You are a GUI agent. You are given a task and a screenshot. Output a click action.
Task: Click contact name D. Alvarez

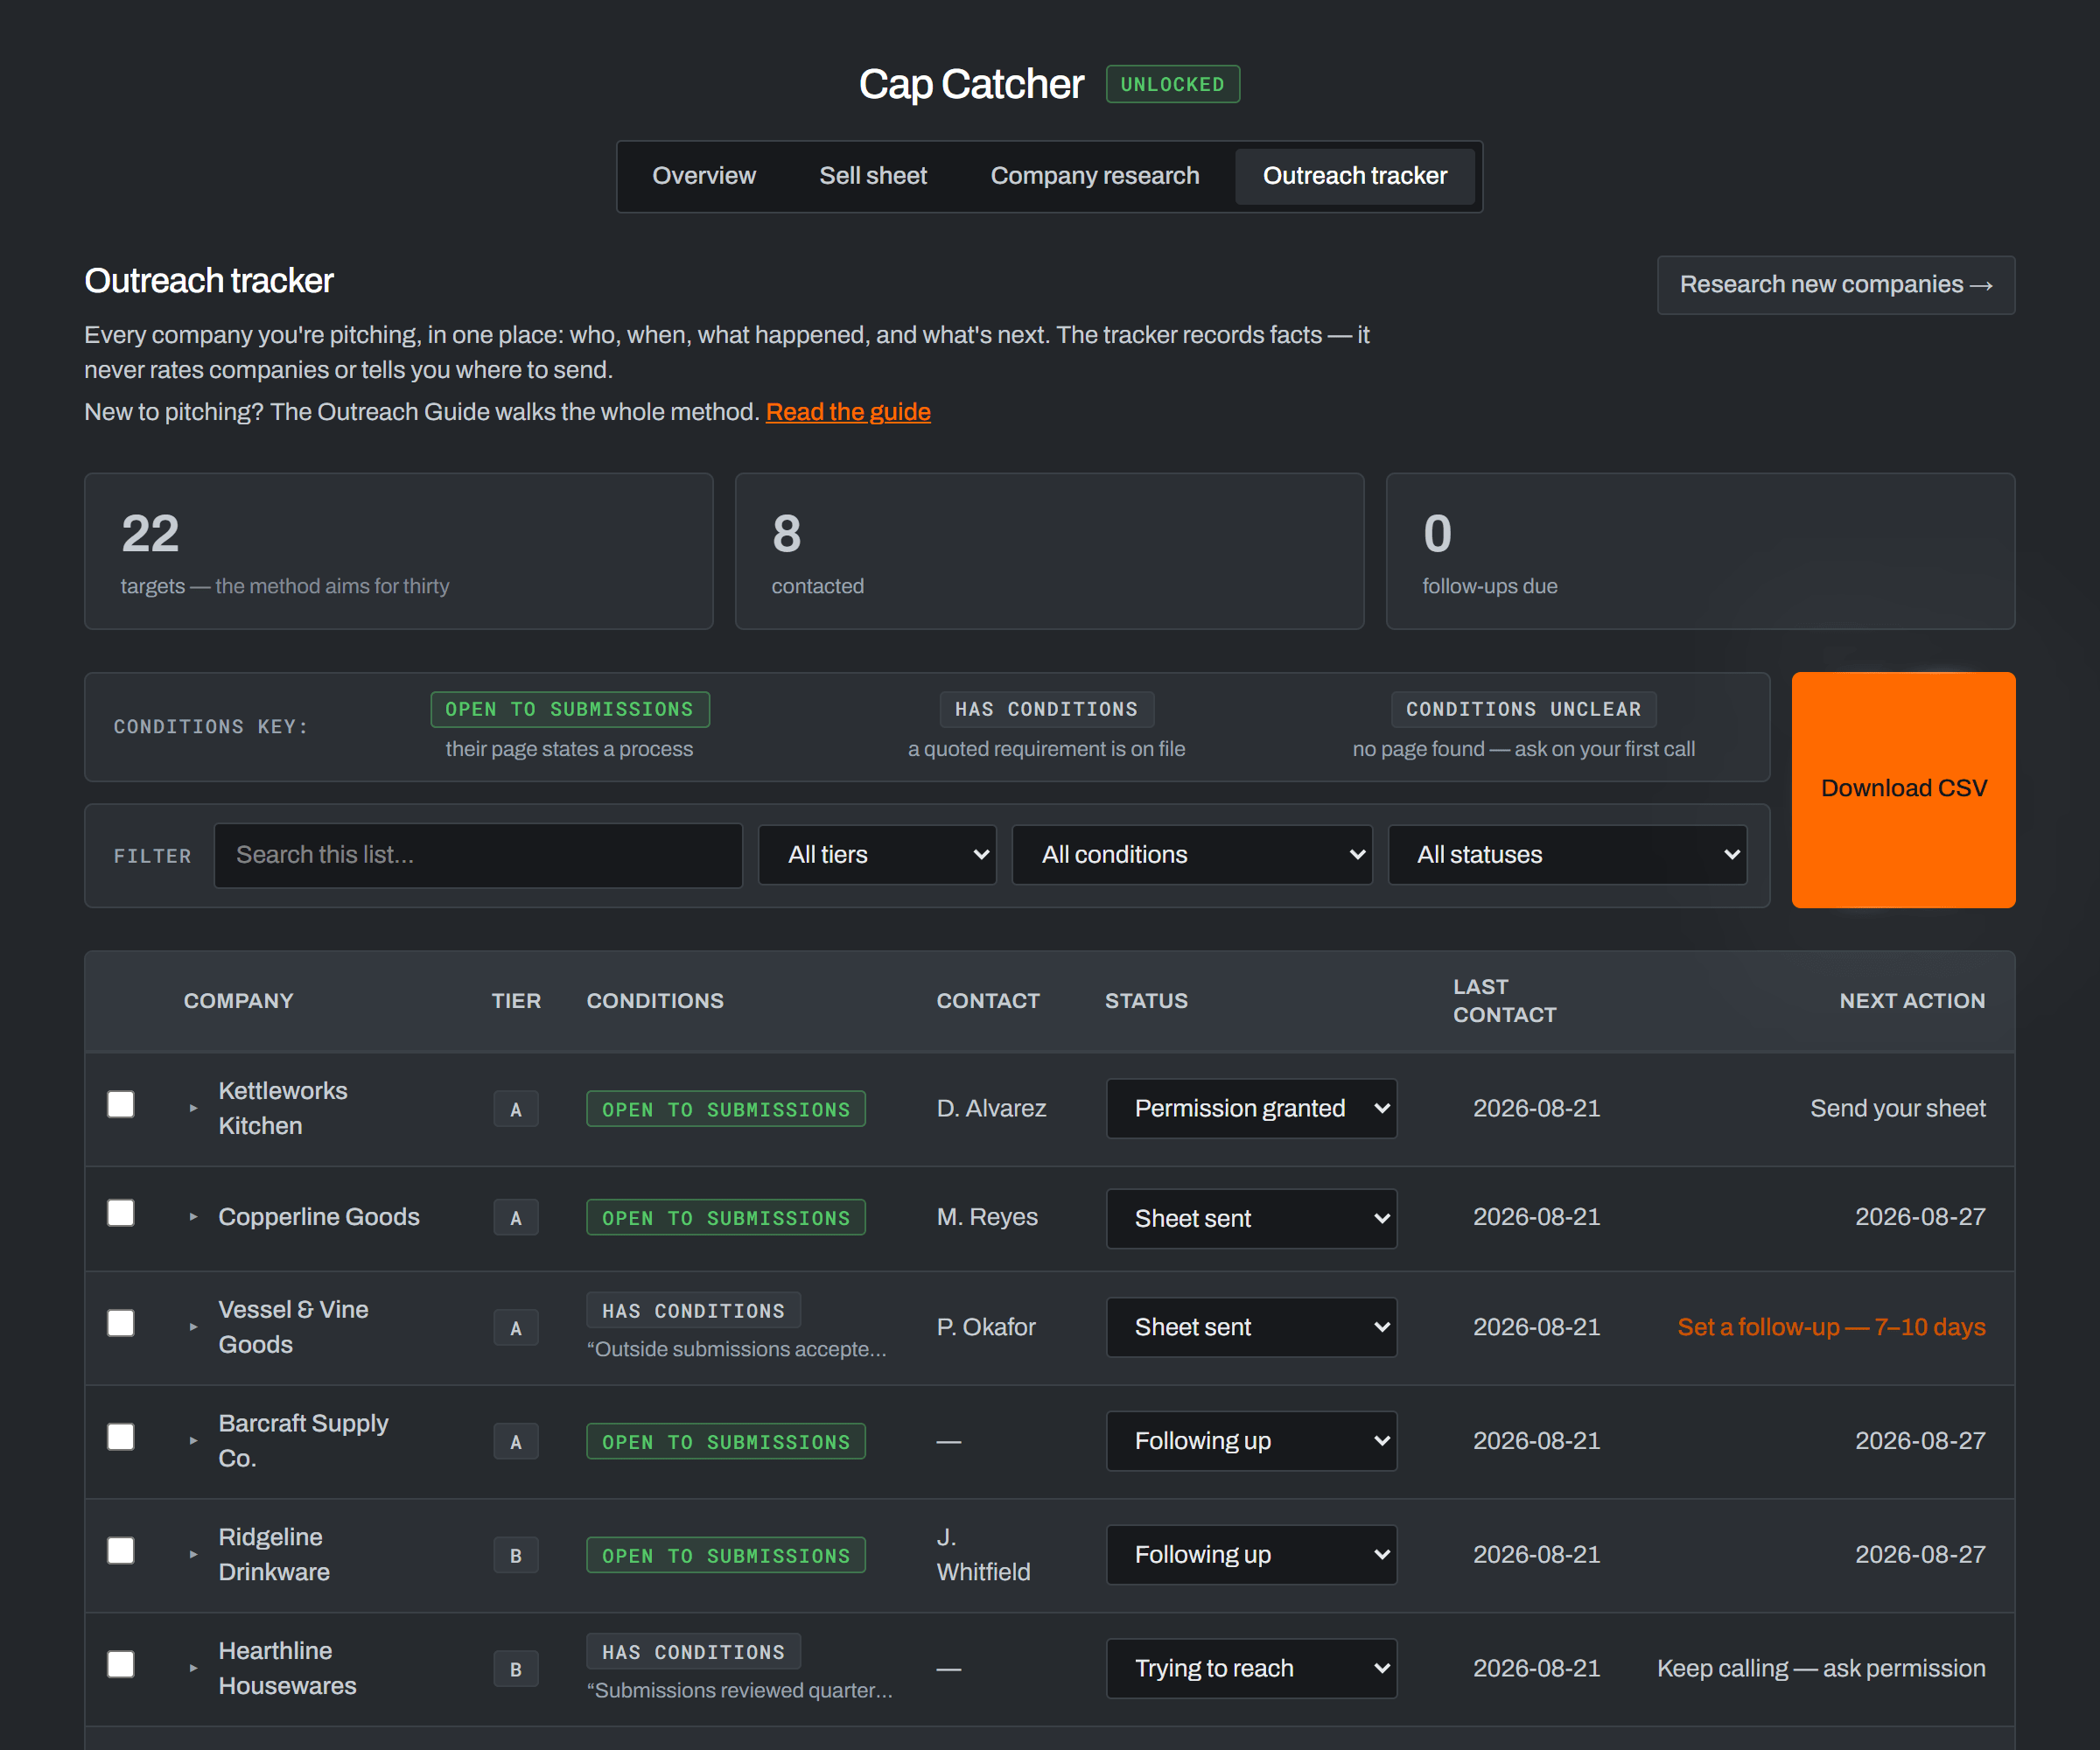tap(991, 1108)
